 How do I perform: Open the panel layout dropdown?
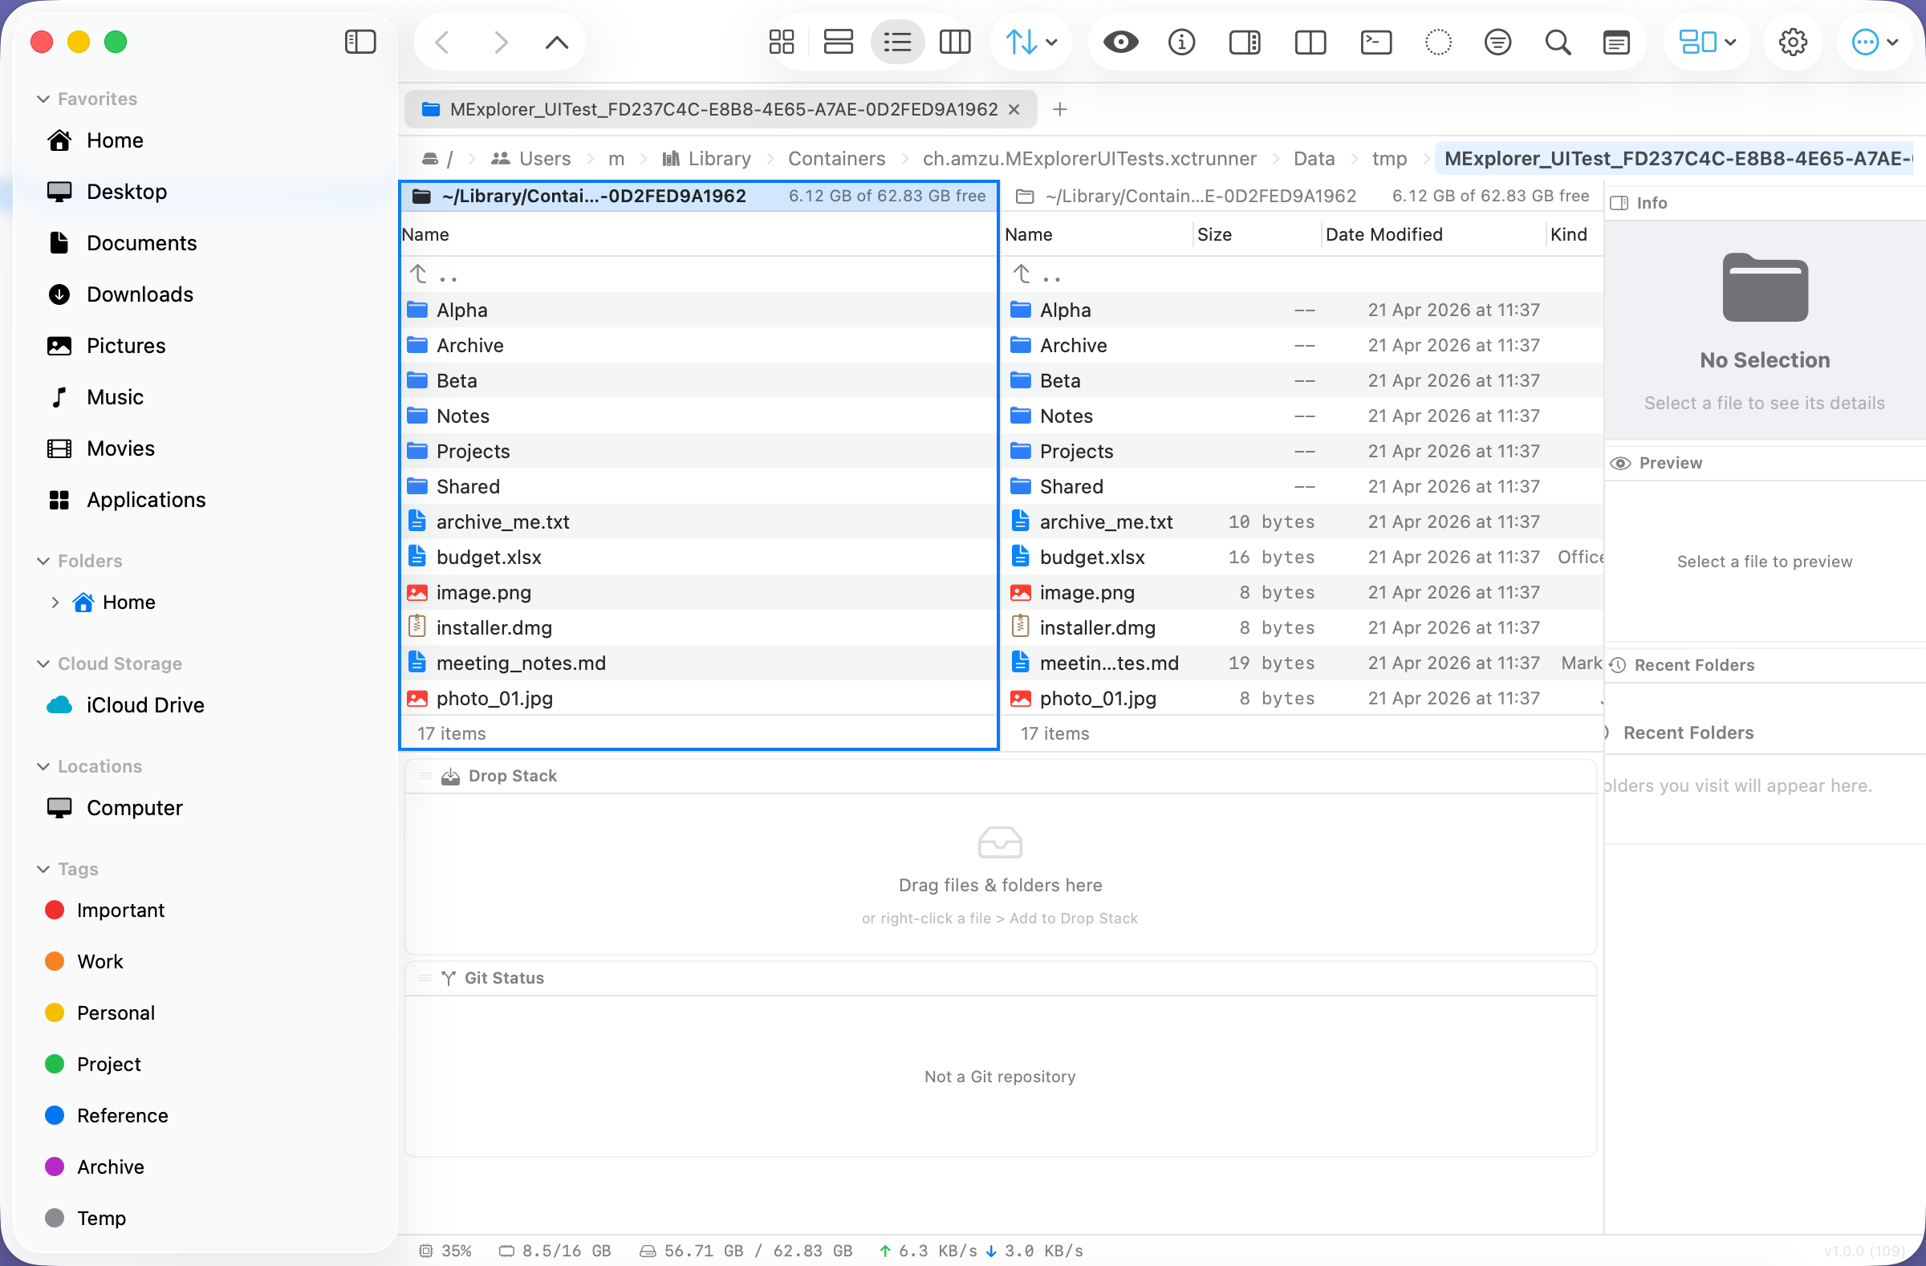[1708, 41]
